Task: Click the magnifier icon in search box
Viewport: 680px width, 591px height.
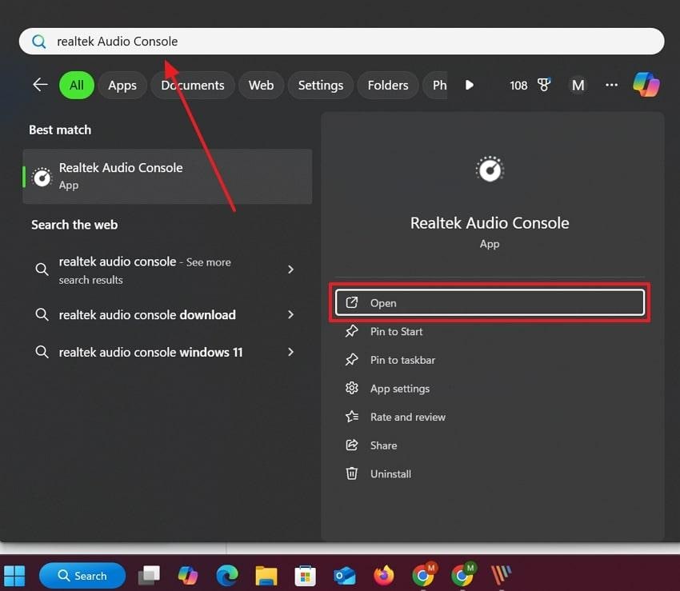Action: [39, 42]
